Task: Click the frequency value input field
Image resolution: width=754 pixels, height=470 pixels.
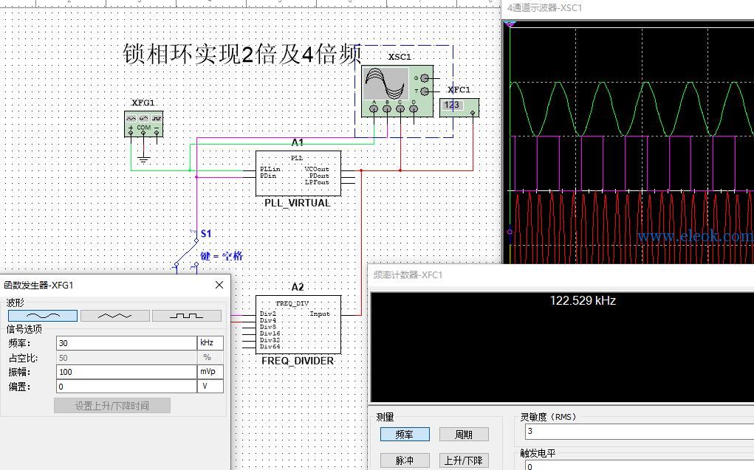Action: click(x=126, y=343)
